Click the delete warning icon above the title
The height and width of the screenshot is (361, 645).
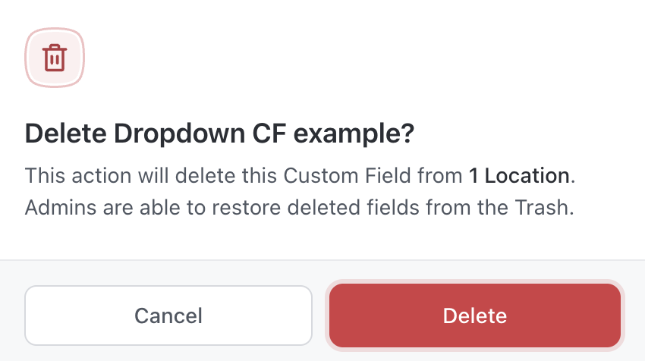(x=54, y=58)
